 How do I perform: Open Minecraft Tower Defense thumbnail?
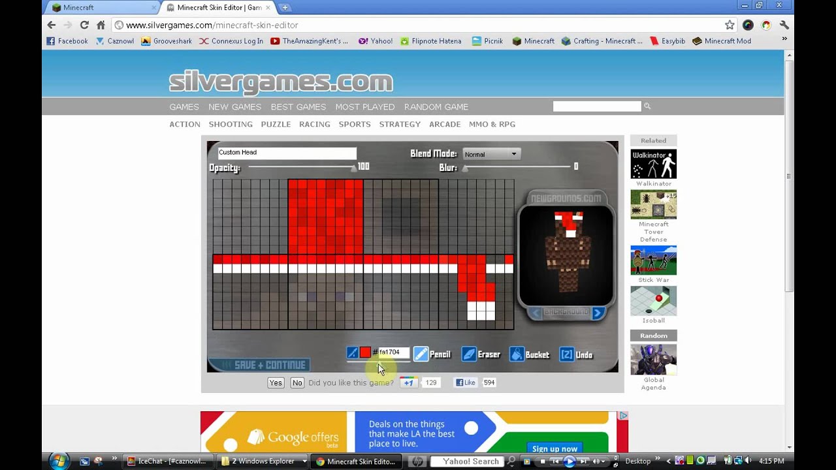click(x=653, y=204)
